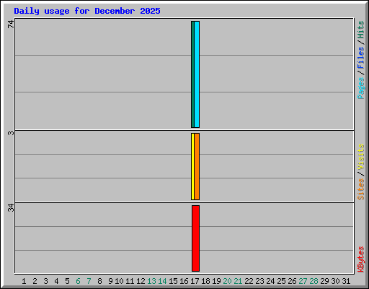
Task: Click the y-axis value 34
Action: click(x=11, y=208)
